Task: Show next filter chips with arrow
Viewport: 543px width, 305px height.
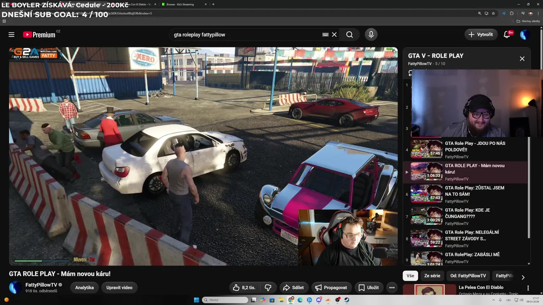Action: pyautogui.click(x=523, y=277)
